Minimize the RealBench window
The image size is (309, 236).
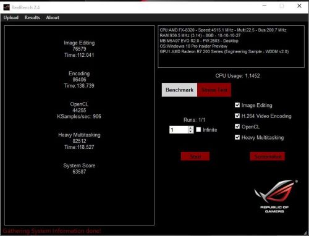[x=265, y=6]
